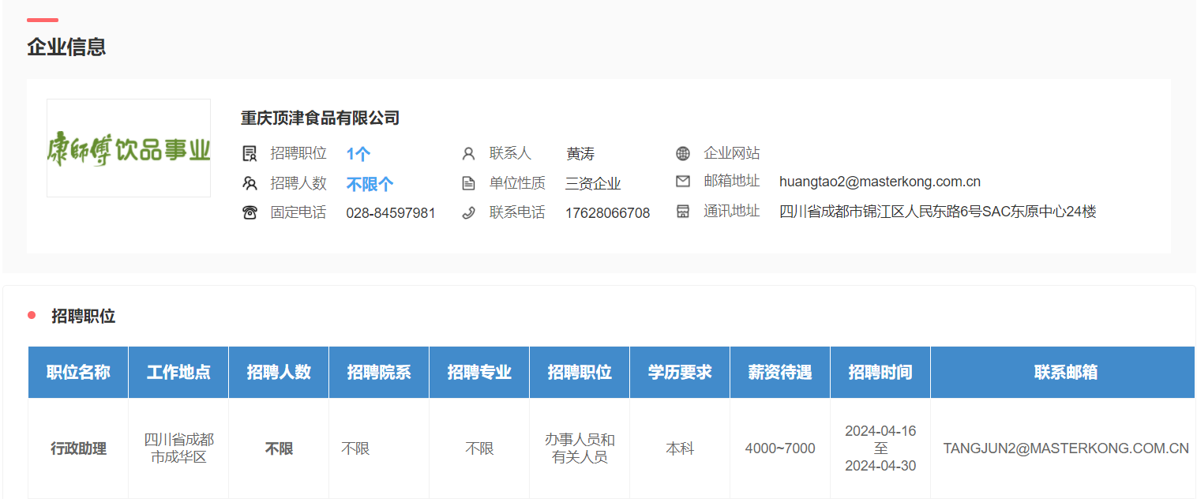Click the company website globe icon
Viewport: 1197px width, 499px height.
click(683, 154)
